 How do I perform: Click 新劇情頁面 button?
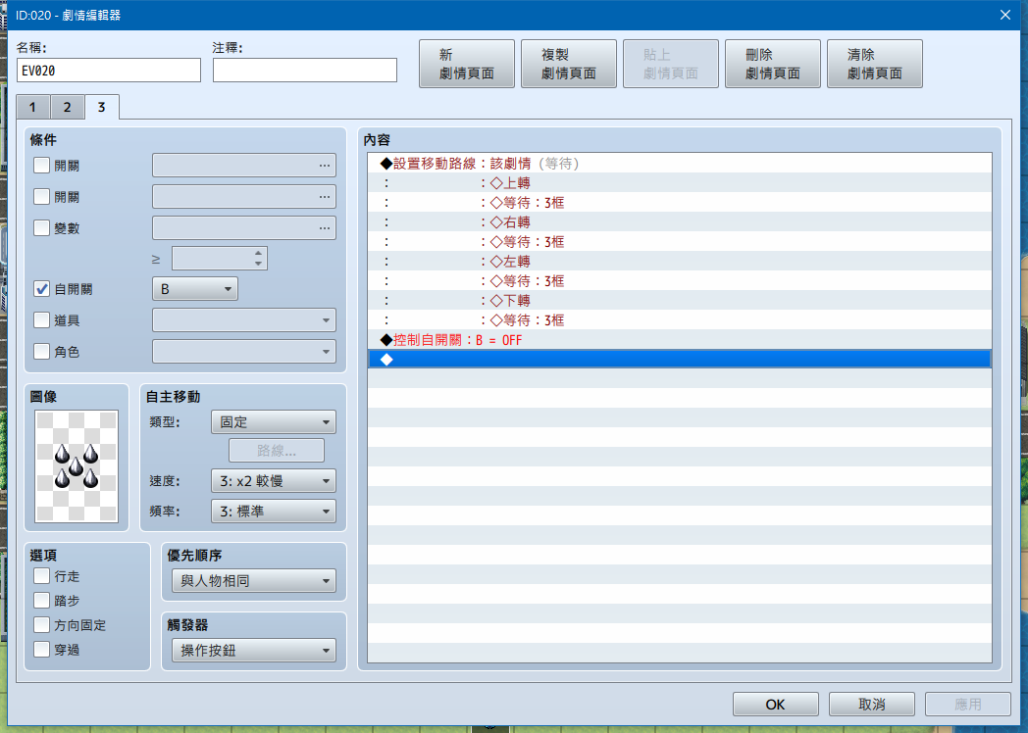tap(467, 64)
